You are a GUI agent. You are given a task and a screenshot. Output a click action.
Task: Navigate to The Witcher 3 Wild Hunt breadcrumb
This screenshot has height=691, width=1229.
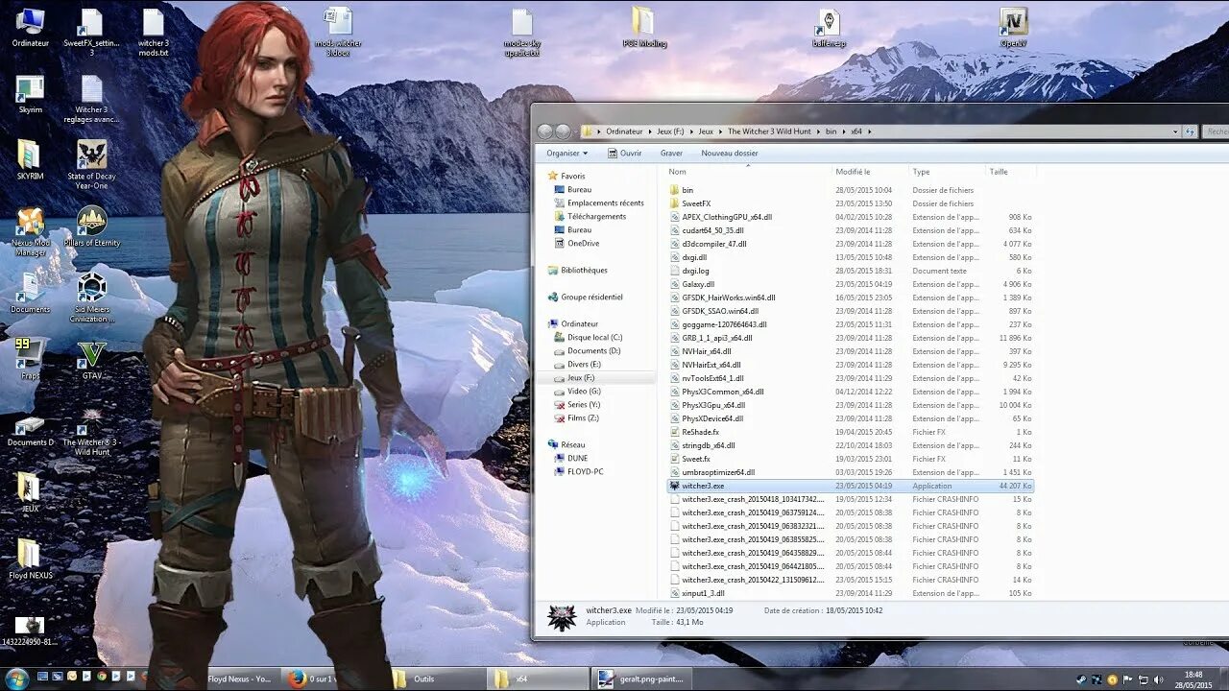[x=771, y=131]
